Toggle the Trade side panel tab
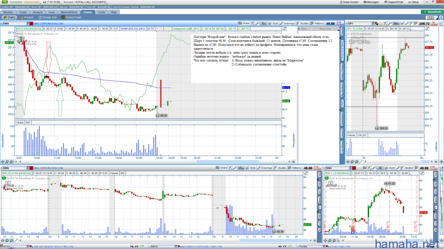The height and width of the screenshot is (249, 444). (342, 32)
